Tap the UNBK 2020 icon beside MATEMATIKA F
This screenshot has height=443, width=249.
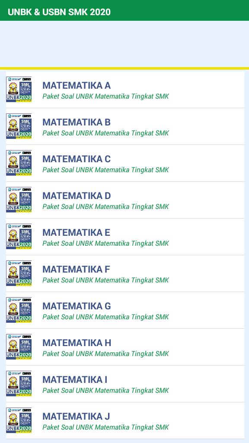[19, 273]
